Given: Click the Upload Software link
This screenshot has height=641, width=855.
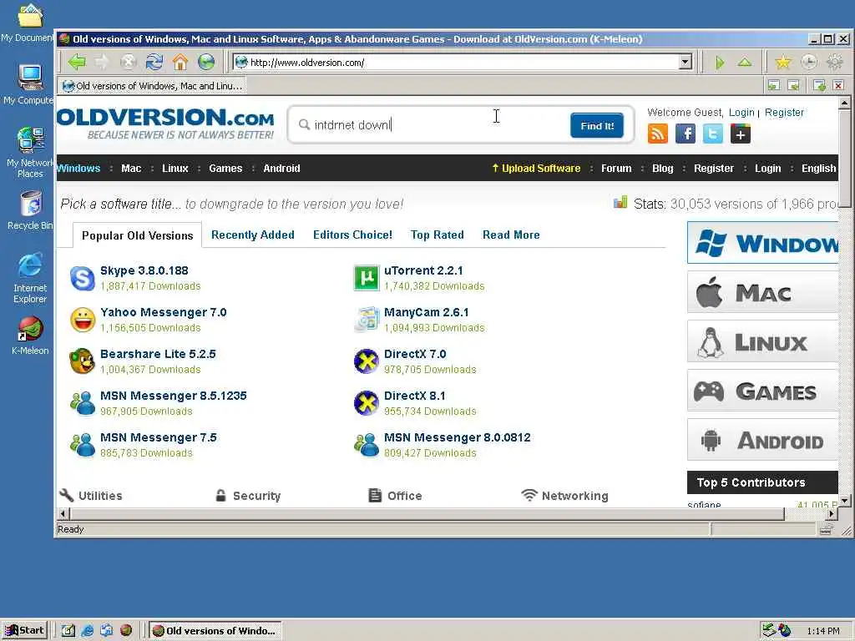Looking at the screenshot, I should tap(536, 169).
